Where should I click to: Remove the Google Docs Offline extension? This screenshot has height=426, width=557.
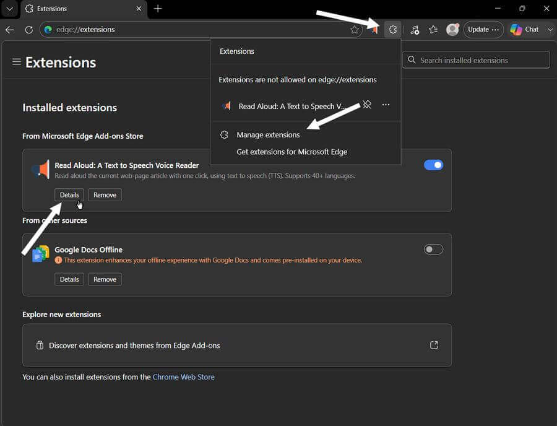pyautogui.click(x=105, y=280)
